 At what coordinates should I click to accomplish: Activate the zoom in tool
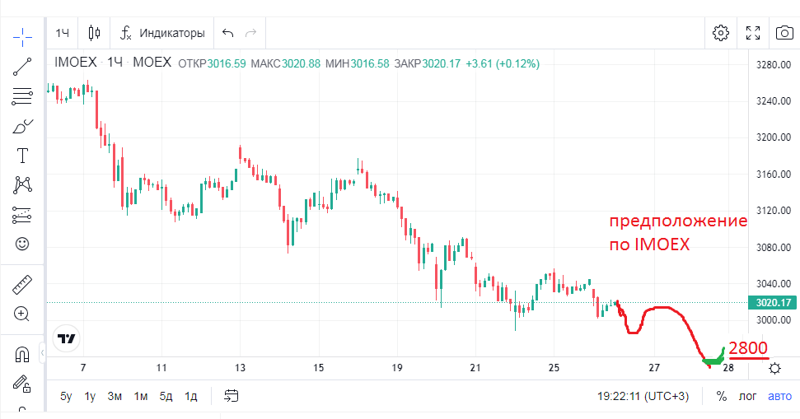pyautogui.click(x=22, y=314)
